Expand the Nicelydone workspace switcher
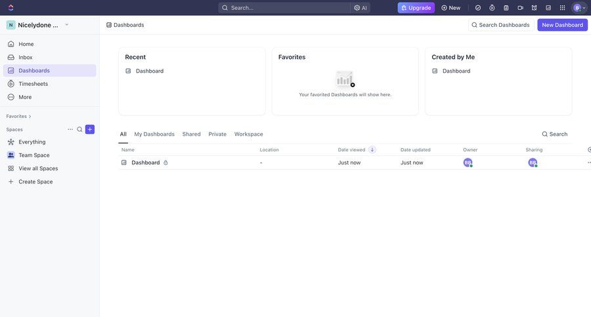This screenshot has width=591, height=317. pos(37,25)
